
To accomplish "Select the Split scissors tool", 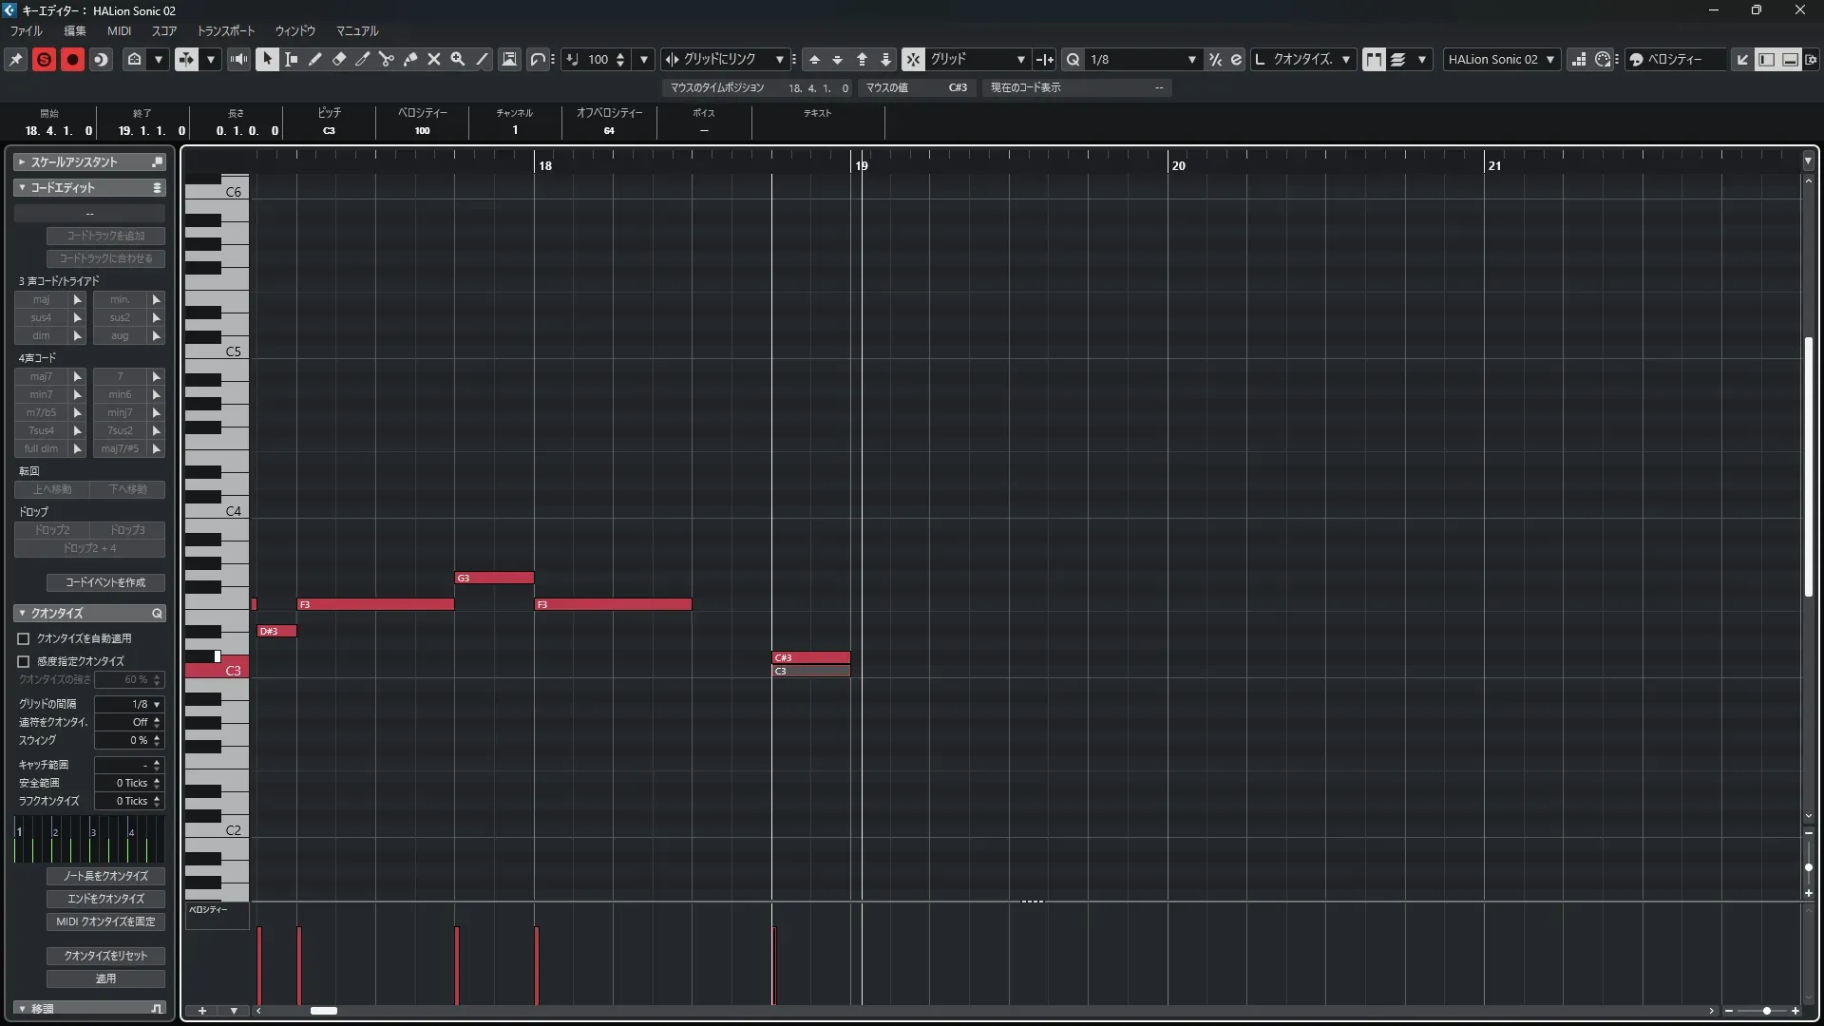I will pos(386,59).
